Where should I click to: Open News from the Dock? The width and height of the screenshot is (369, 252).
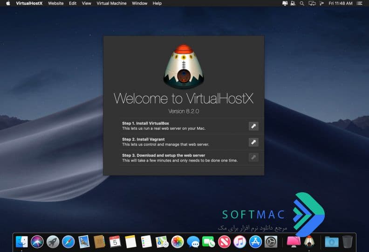[x=224, y=242]
